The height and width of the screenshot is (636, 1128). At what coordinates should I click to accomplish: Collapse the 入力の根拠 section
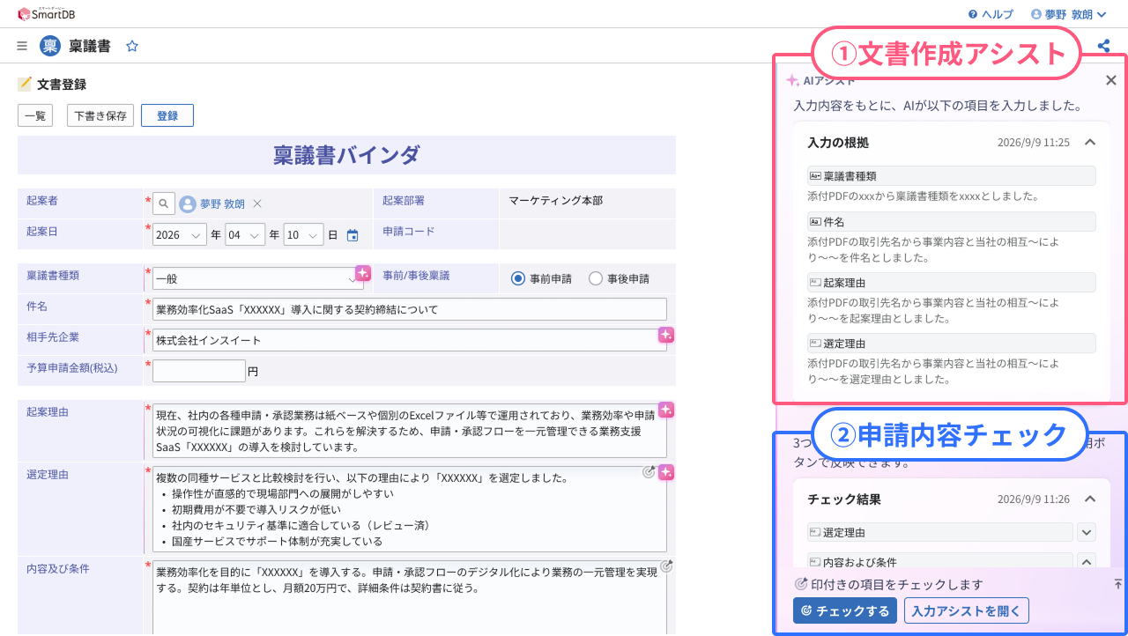[1090, 142]
